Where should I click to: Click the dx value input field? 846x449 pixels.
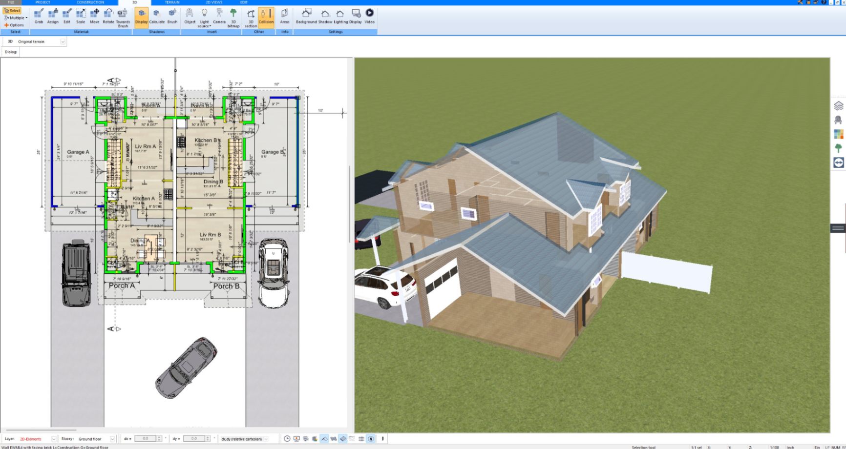pos(145,439)
